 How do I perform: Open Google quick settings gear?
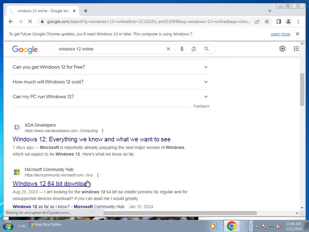point(282,49)
